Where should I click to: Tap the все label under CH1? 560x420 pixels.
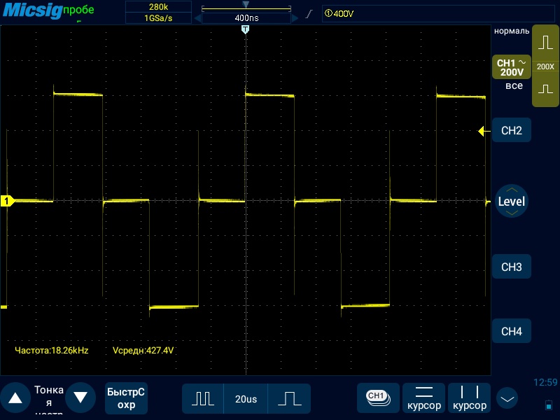tap(514, 85)
